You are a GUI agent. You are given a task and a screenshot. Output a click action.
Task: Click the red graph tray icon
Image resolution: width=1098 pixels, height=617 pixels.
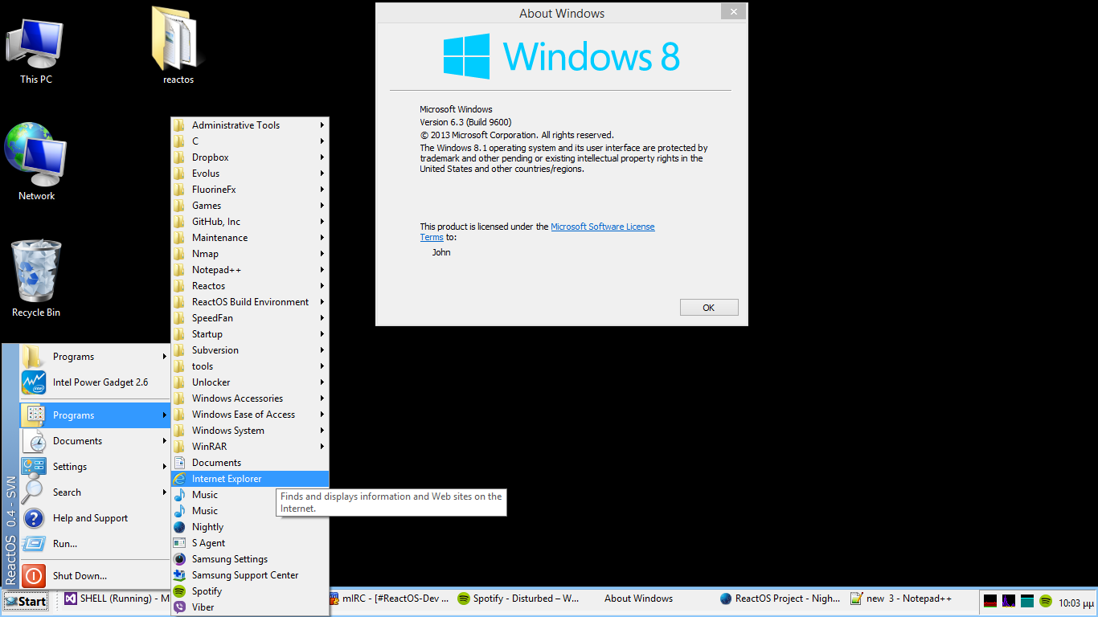(990, 601)
